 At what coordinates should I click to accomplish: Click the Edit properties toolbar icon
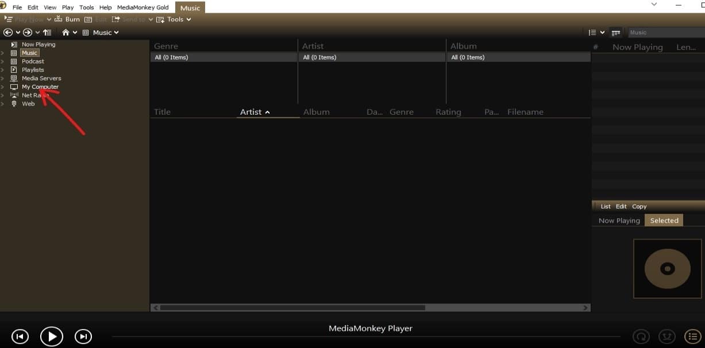[88, 19]
